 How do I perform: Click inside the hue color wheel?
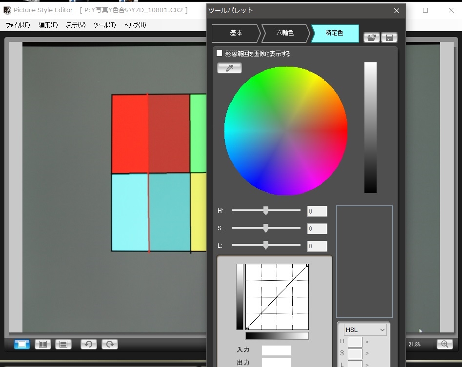286,131
